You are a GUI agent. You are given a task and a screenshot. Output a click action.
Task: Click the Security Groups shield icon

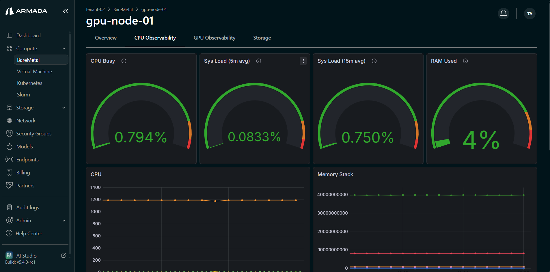10,133
